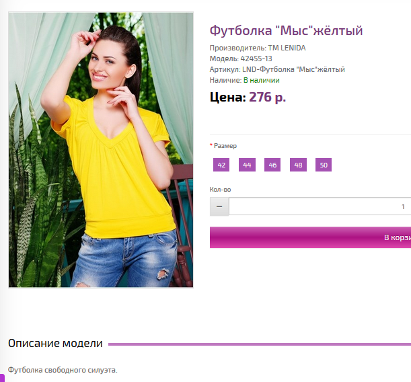Choose size 48 option

pos(298,165)
